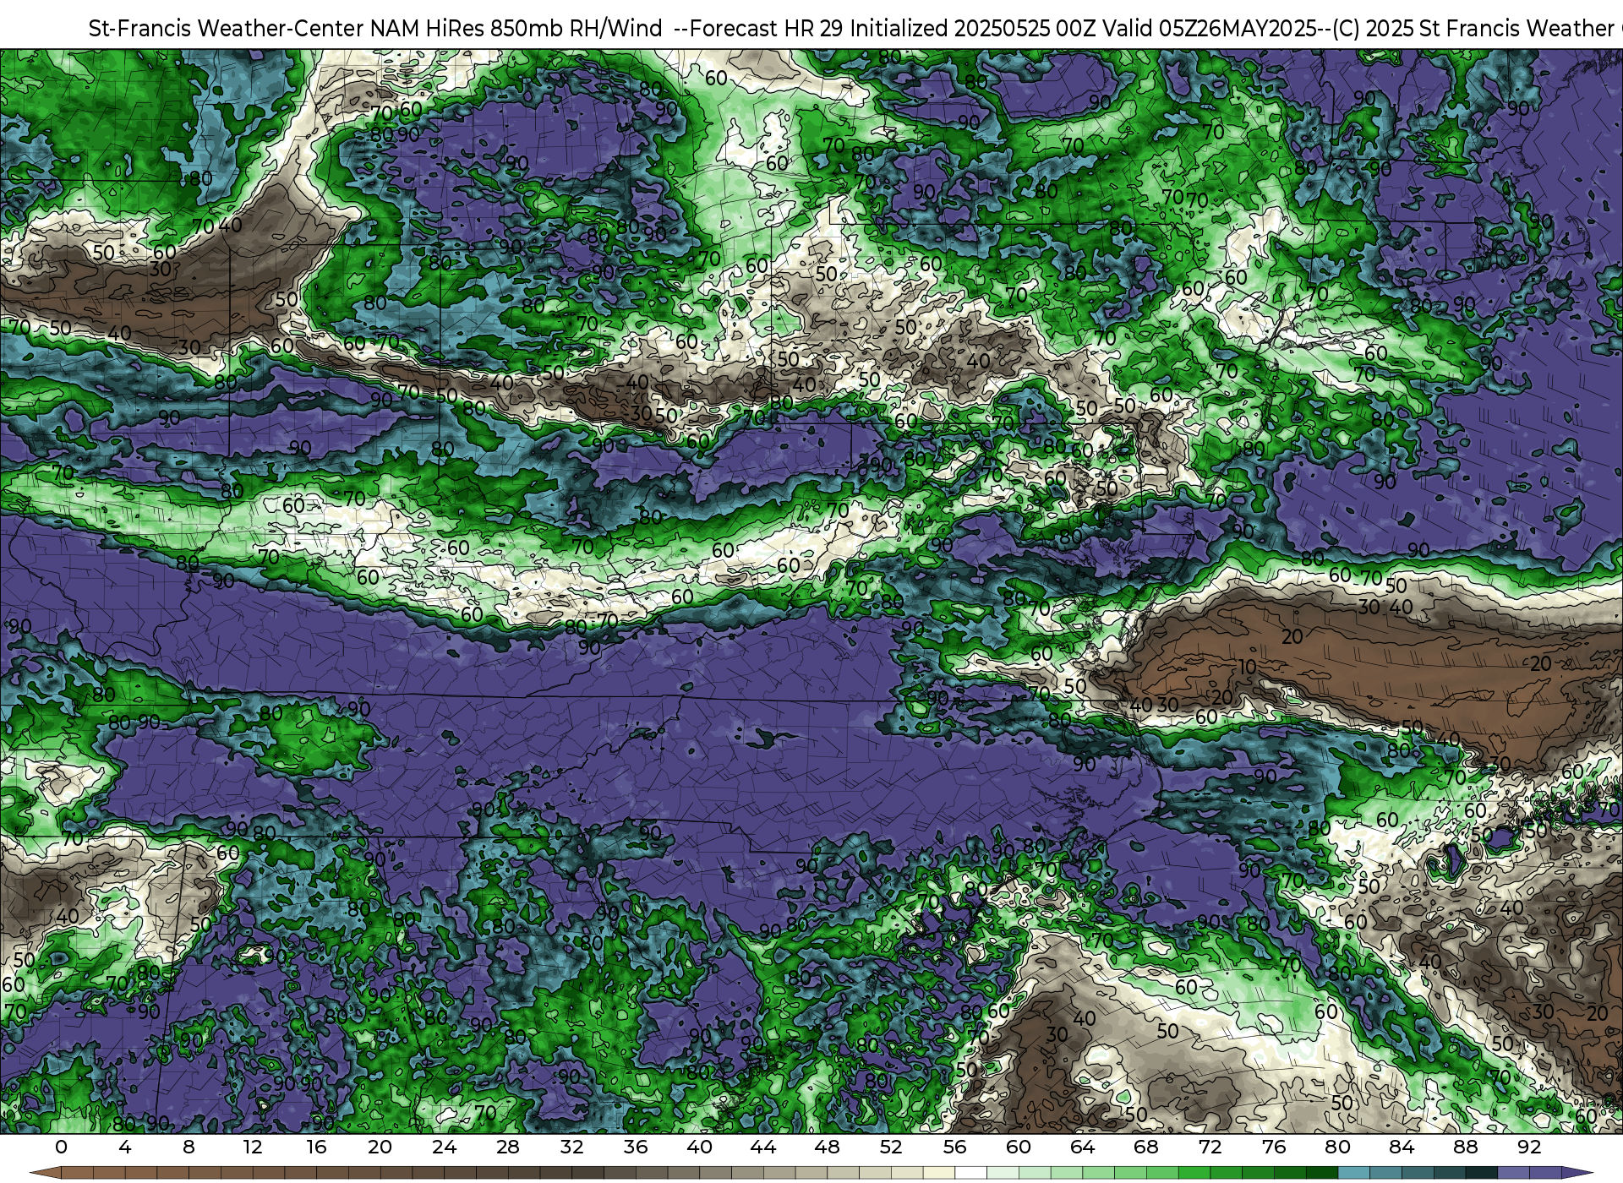Click the colorbar label '4'
The height and width of the screenshot is (1183, 1623).
125,1147
